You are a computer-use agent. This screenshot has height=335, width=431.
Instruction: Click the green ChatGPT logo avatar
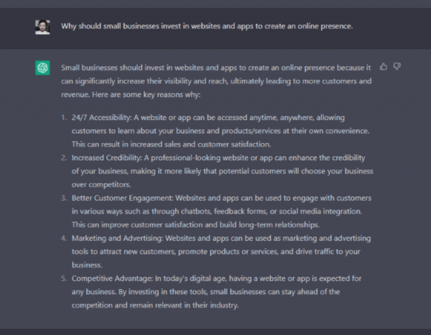point(42,68)
